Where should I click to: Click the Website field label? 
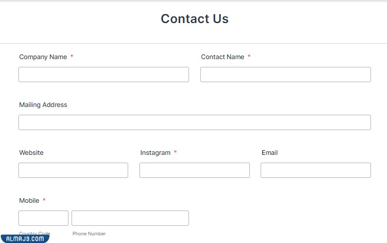pyautogui.click(x=31, y=153)
